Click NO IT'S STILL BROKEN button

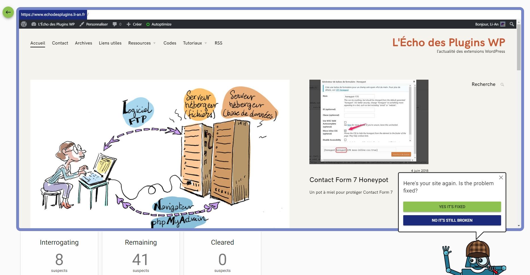pos(452,220)
